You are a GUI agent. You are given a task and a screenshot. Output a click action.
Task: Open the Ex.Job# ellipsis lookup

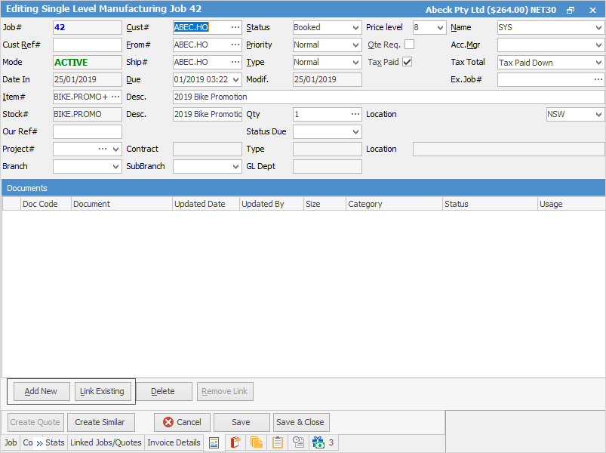pyautogui.click(x=598, y=79)
